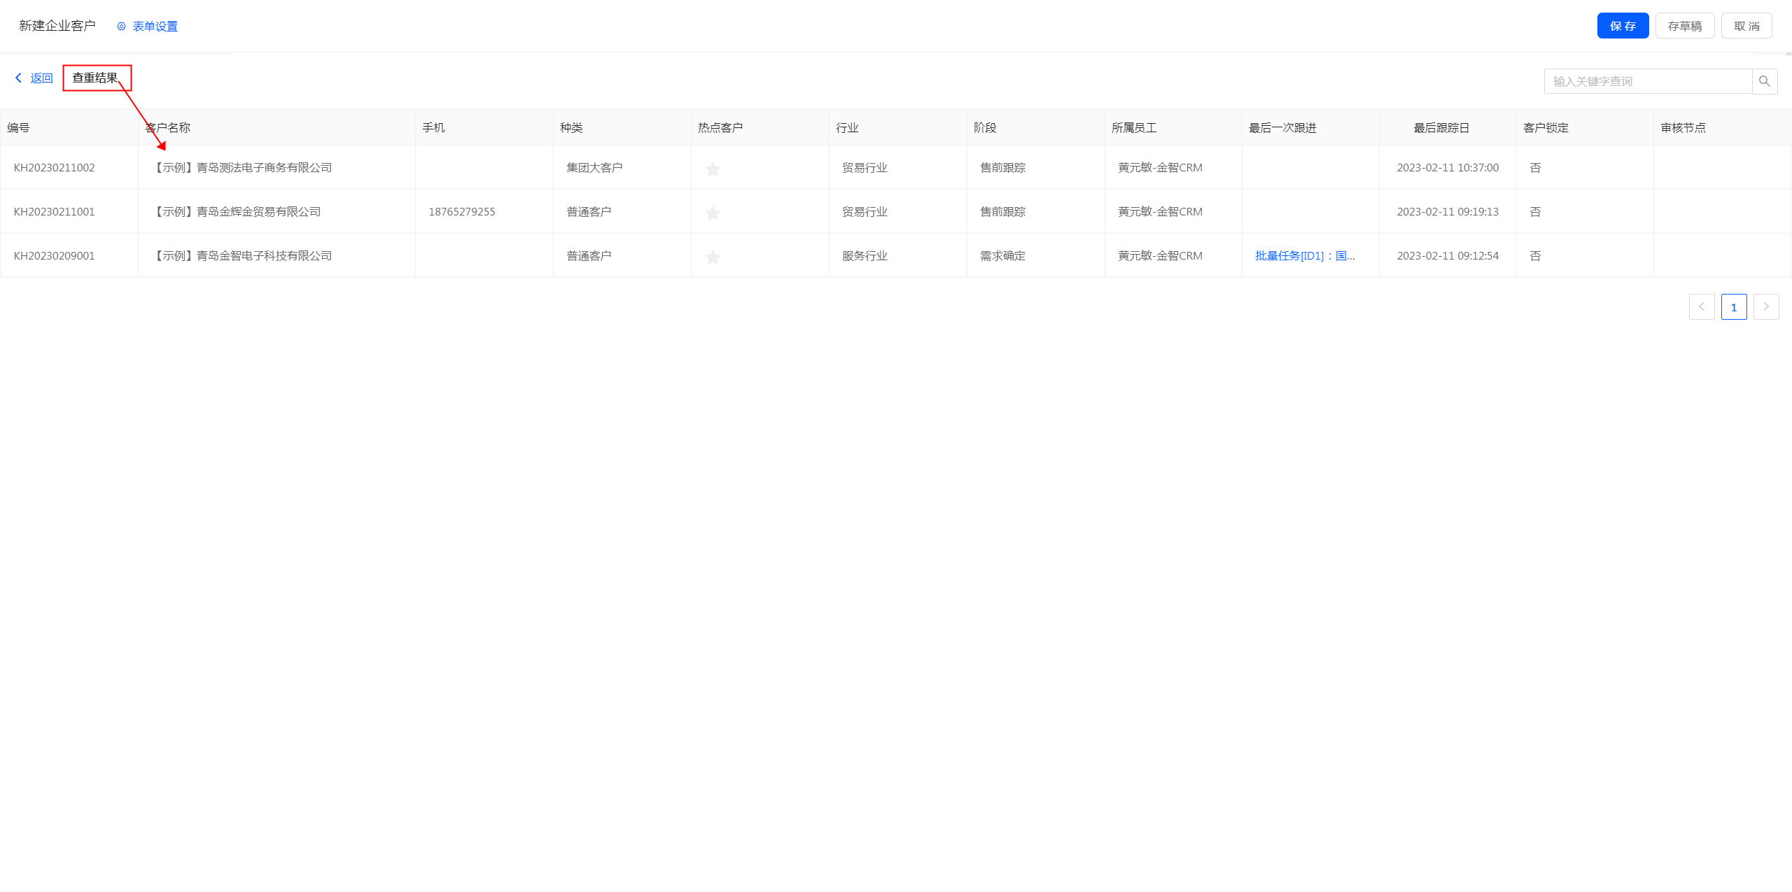Screen dimensions: 1792x892
Task: Select the 查重结果 tab label
Action: [95, 78]
